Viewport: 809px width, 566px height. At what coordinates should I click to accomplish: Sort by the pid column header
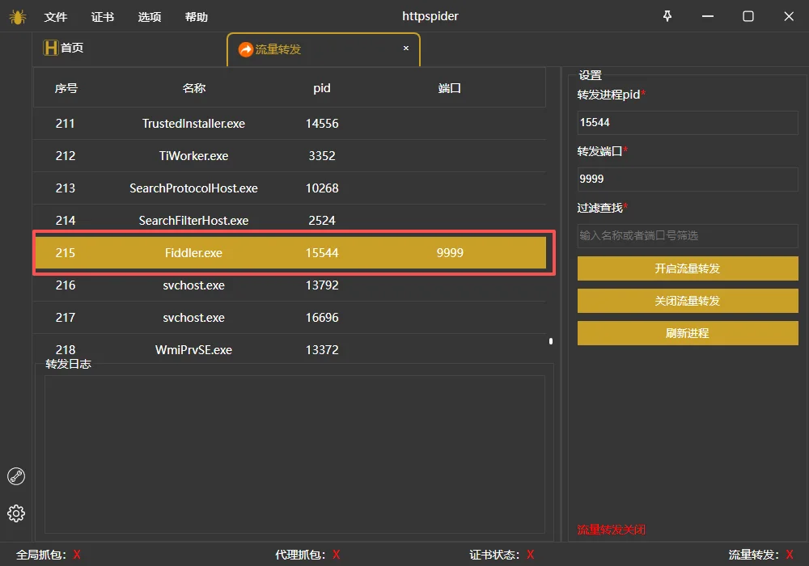click(x=322, y=88)
